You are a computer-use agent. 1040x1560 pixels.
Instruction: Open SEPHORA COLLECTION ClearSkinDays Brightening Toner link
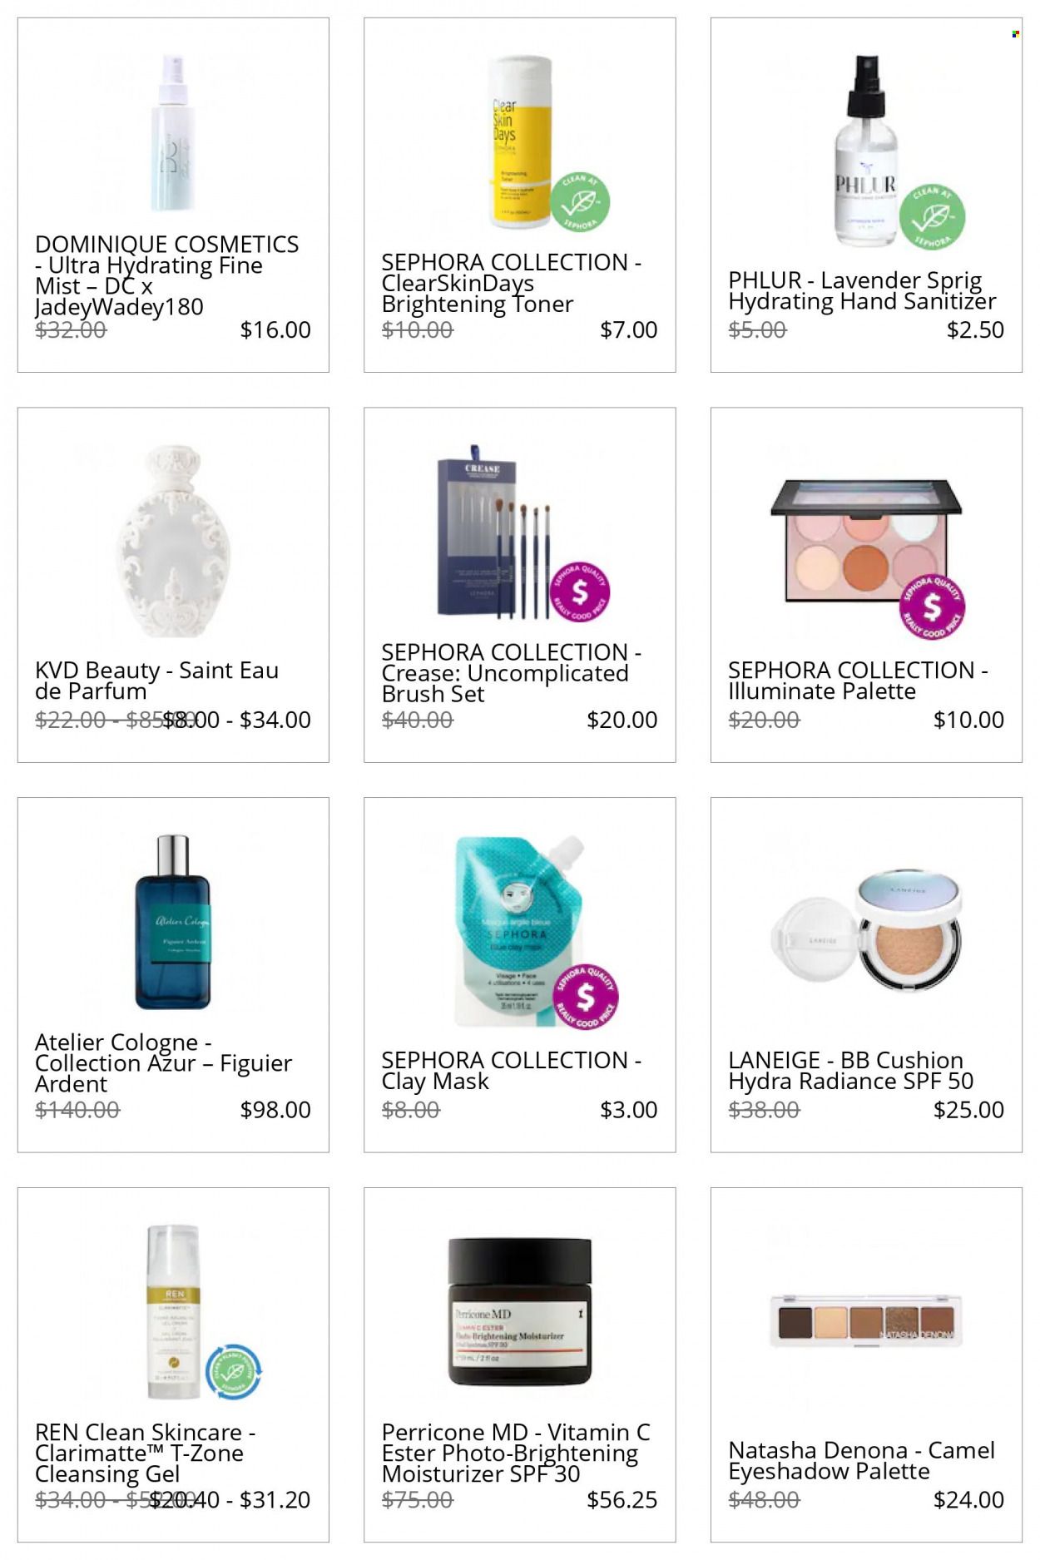click(512, 283)
